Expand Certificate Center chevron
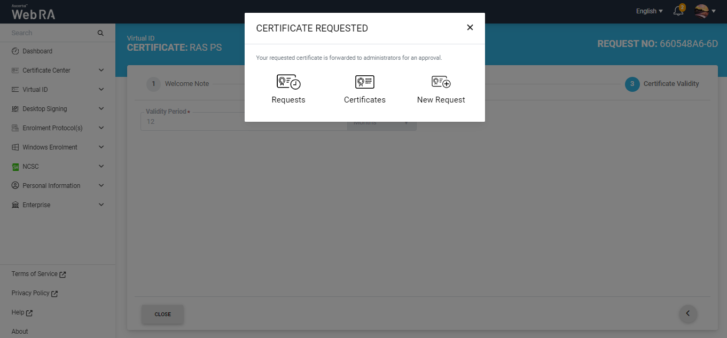This screenshot has height=338, width=727. tap(101, 70)
